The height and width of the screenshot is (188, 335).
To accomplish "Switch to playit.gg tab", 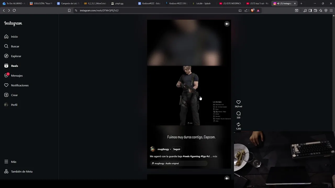I will [123, 3].
